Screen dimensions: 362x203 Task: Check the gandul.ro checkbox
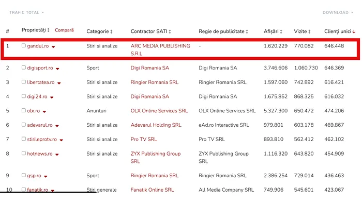point(24,45)
